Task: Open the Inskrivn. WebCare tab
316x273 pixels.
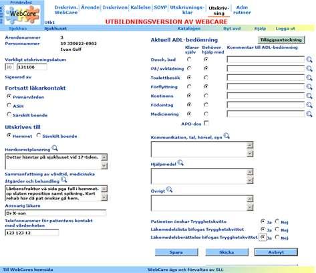Action: [x=66, y=10]
